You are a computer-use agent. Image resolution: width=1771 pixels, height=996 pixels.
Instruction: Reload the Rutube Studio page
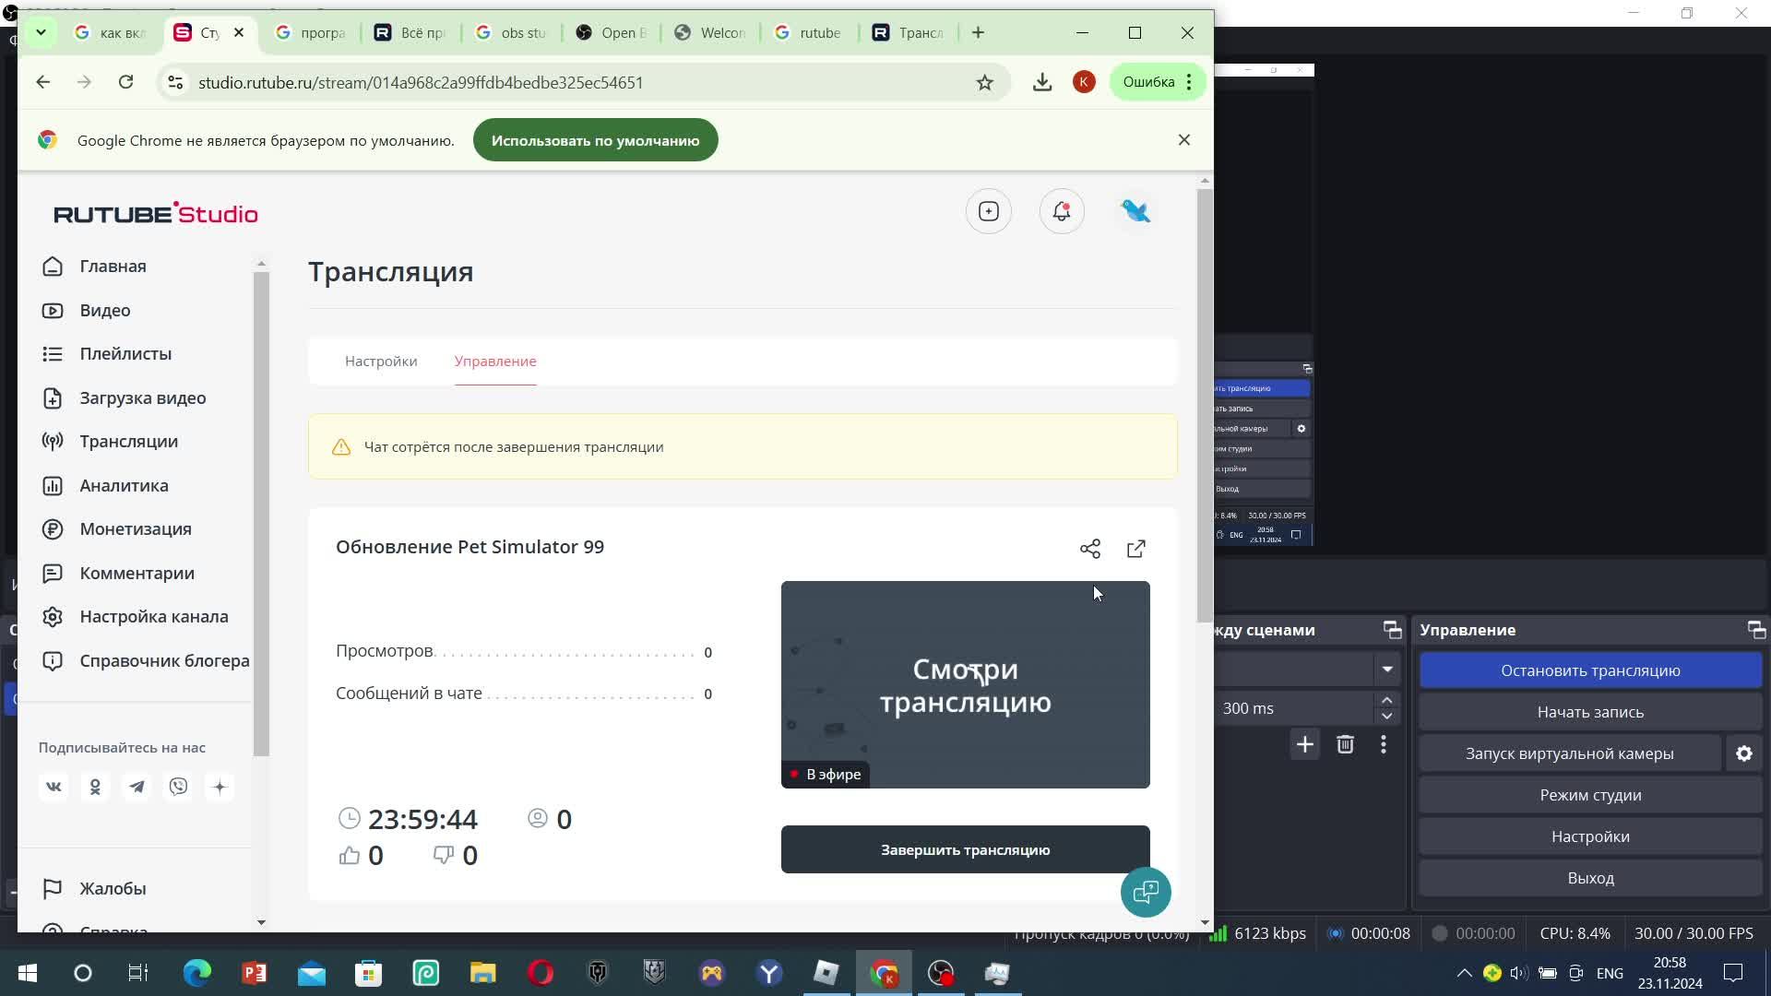(x=126, y=82)
